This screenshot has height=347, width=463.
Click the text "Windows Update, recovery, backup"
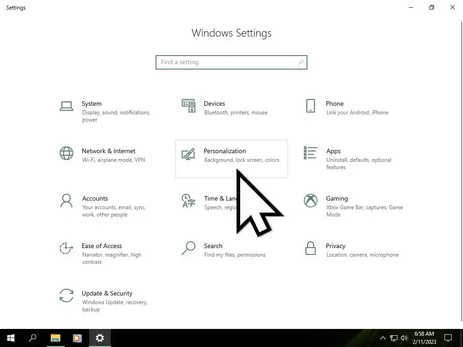point(114,306)
